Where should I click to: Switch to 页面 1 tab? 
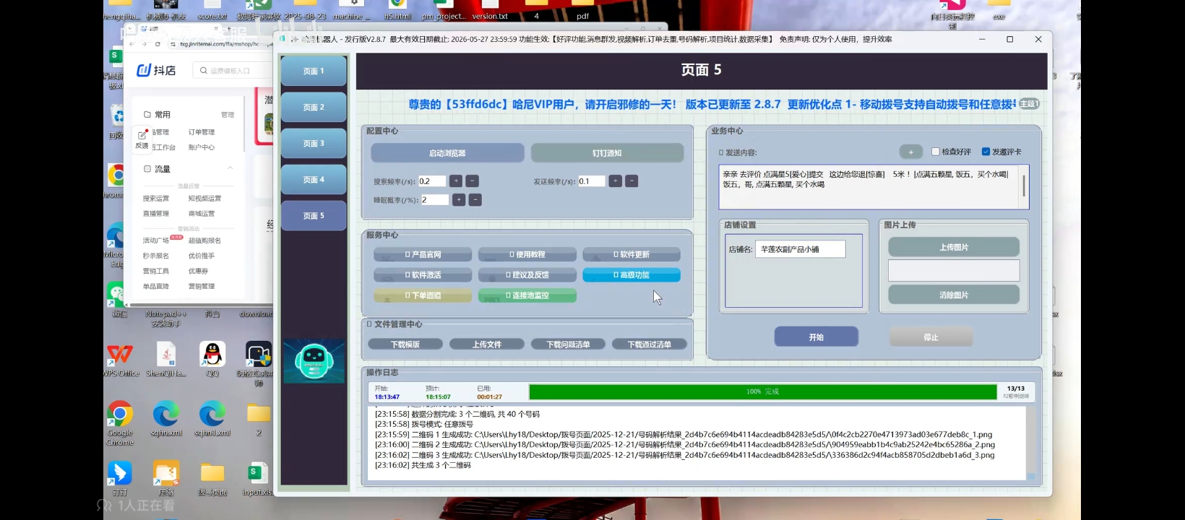point(314,71)
